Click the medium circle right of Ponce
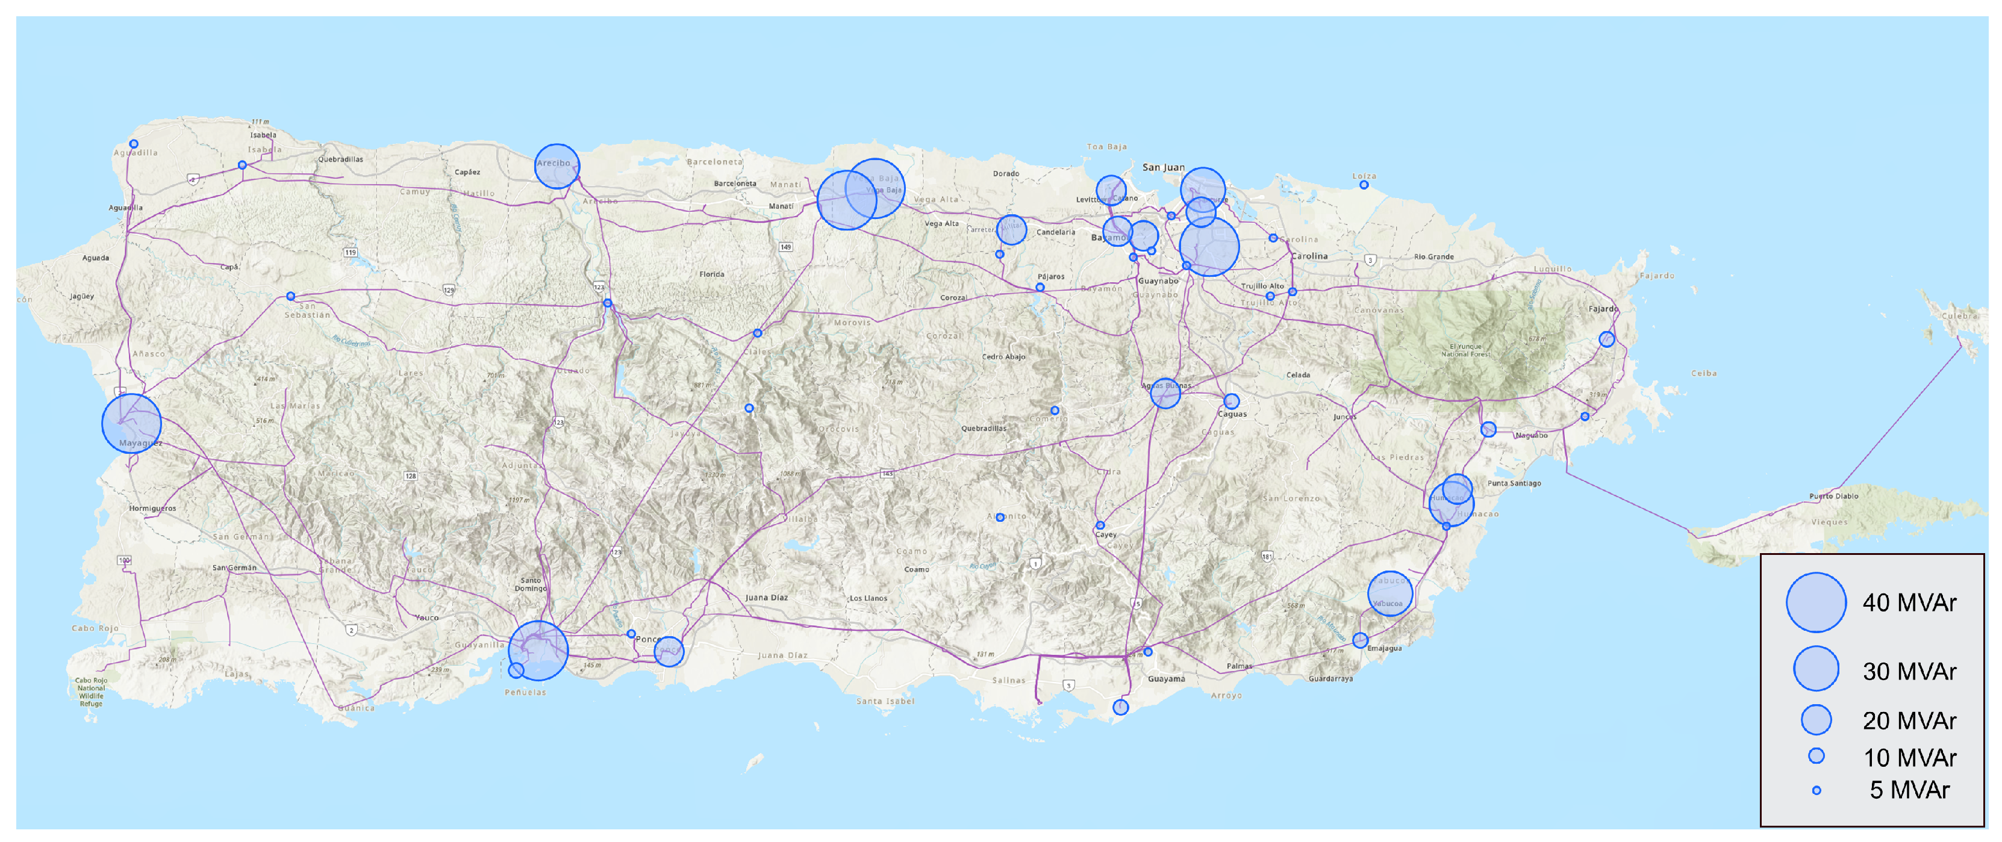 click(669, 651)
